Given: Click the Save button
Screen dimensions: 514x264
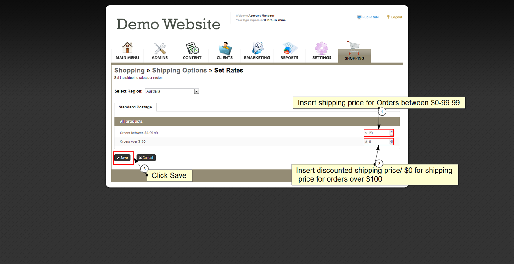Looking at the screenshot, I should pos(122,158).
